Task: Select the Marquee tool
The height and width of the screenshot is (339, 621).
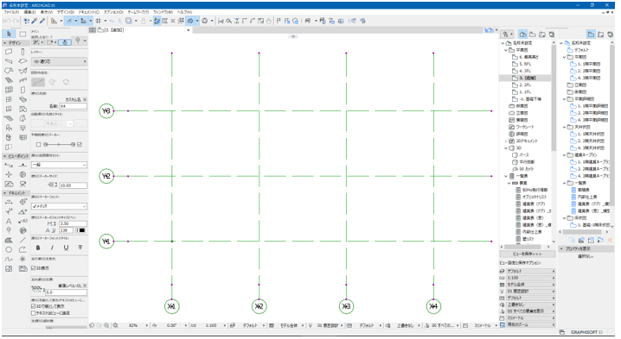Action: click(22, 34)
